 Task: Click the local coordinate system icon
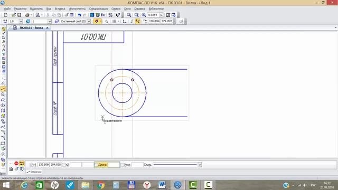pos(125,21)
